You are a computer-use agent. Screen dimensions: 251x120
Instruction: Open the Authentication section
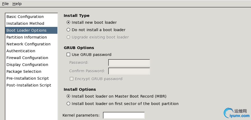coord(21,51)
